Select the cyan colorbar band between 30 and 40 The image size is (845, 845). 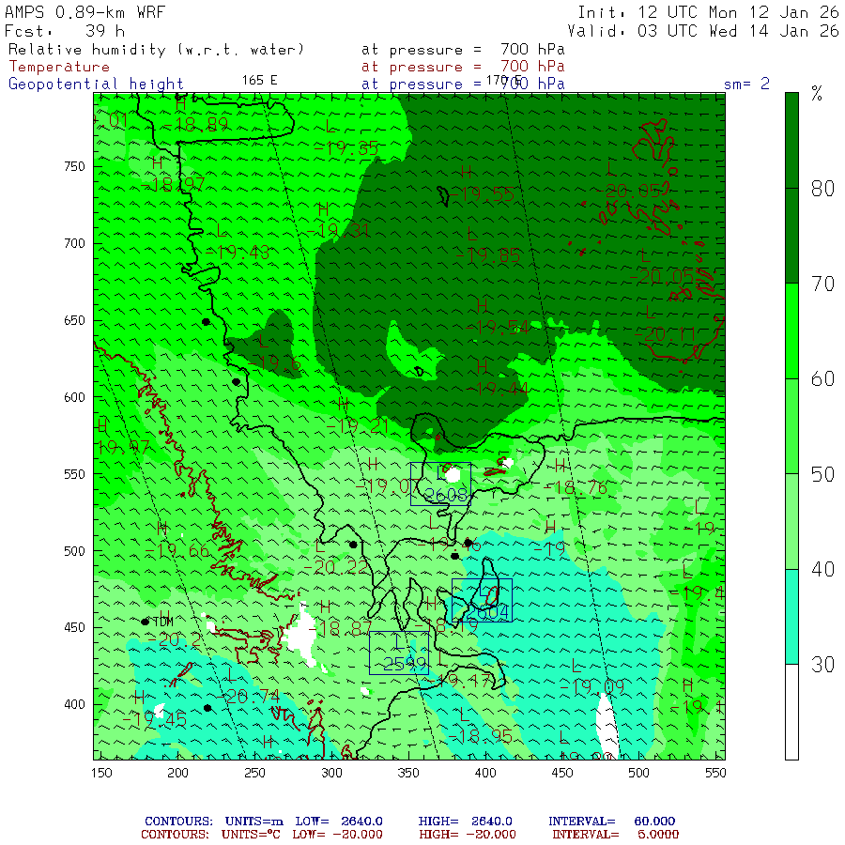click(x=791, y=617)
